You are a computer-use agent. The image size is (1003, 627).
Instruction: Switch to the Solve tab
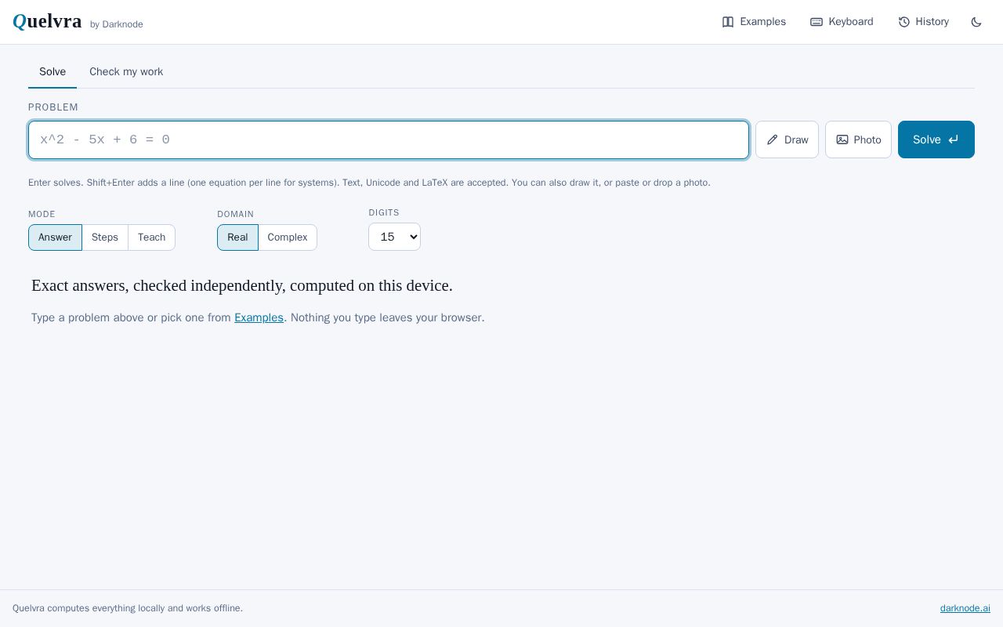(x=53, y=71)
